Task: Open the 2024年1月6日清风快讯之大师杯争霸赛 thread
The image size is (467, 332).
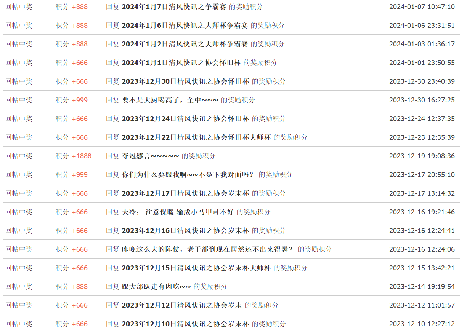Action: 185,26
